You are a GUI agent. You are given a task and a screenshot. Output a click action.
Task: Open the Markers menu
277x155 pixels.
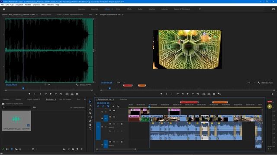pos(28,5)
